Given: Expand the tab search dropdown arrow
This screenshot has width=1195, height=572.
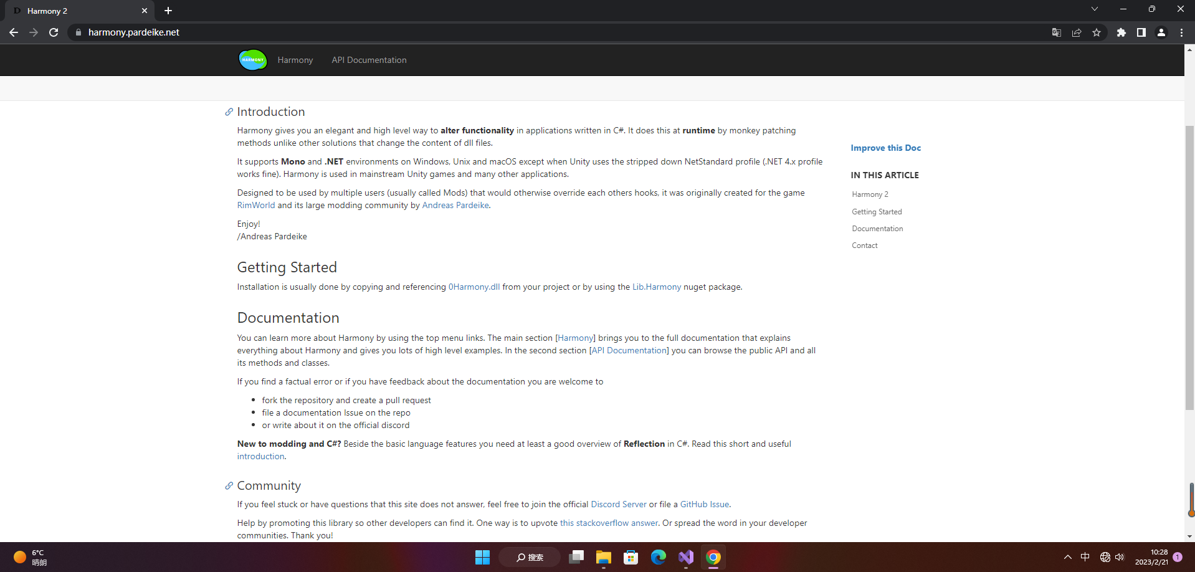Looking at the screenshot, I should click(x=1094, y=9).
